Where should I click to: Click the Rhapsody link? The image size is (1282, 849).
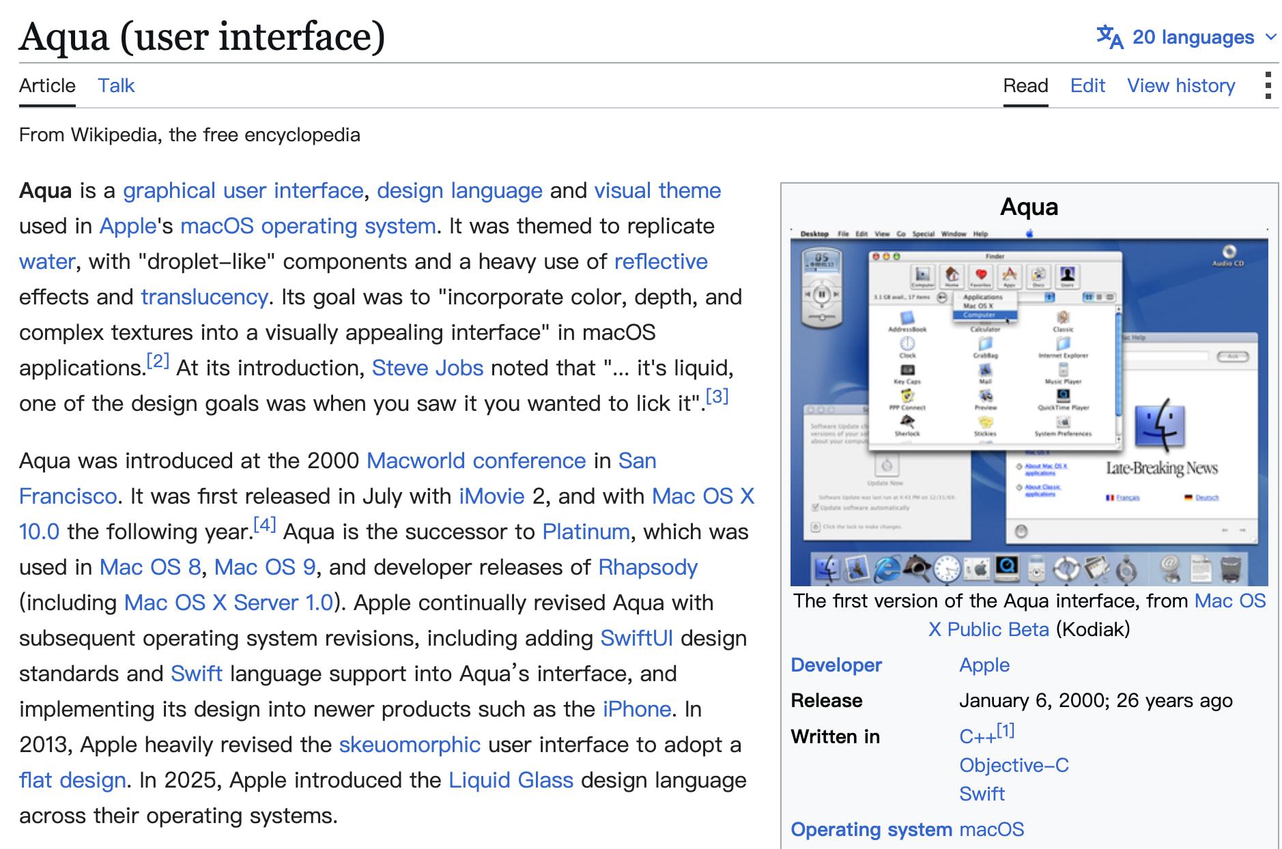[648, 567]
